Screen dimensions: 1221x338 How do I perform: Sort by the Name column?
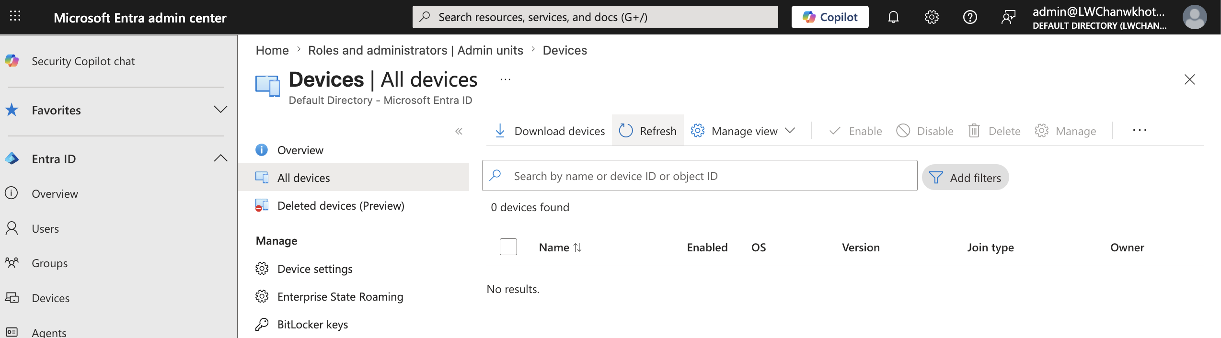pyautogui.click(x=560, y=248)
